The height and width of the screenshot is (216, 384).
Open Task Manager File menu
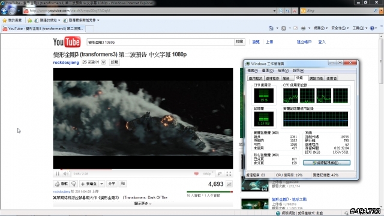[x=252, y=71]
